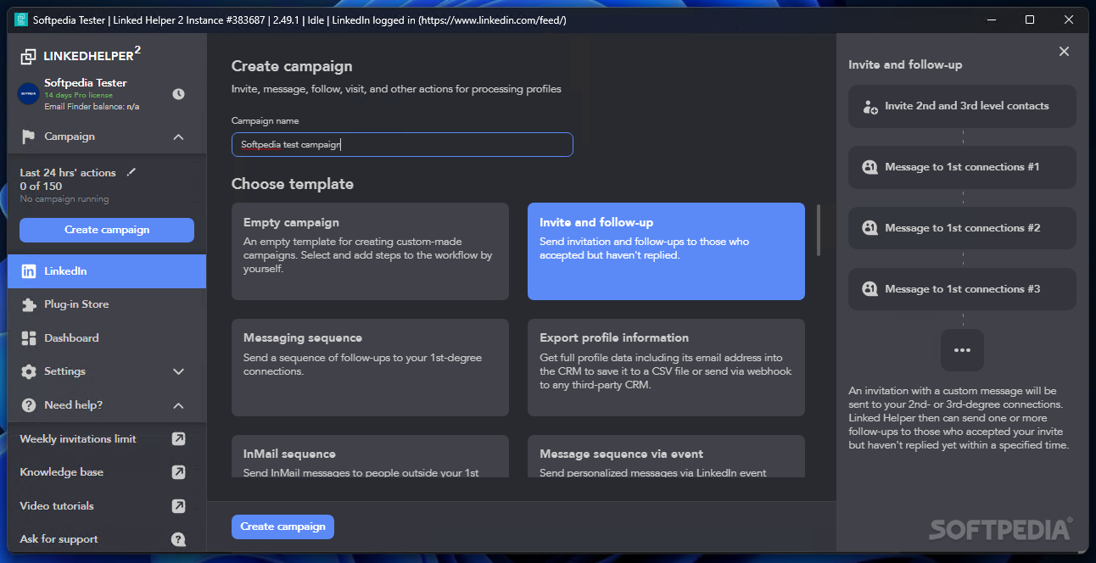
Task: Select Message to 1st connections #3 step
Action: coord(962,290)
